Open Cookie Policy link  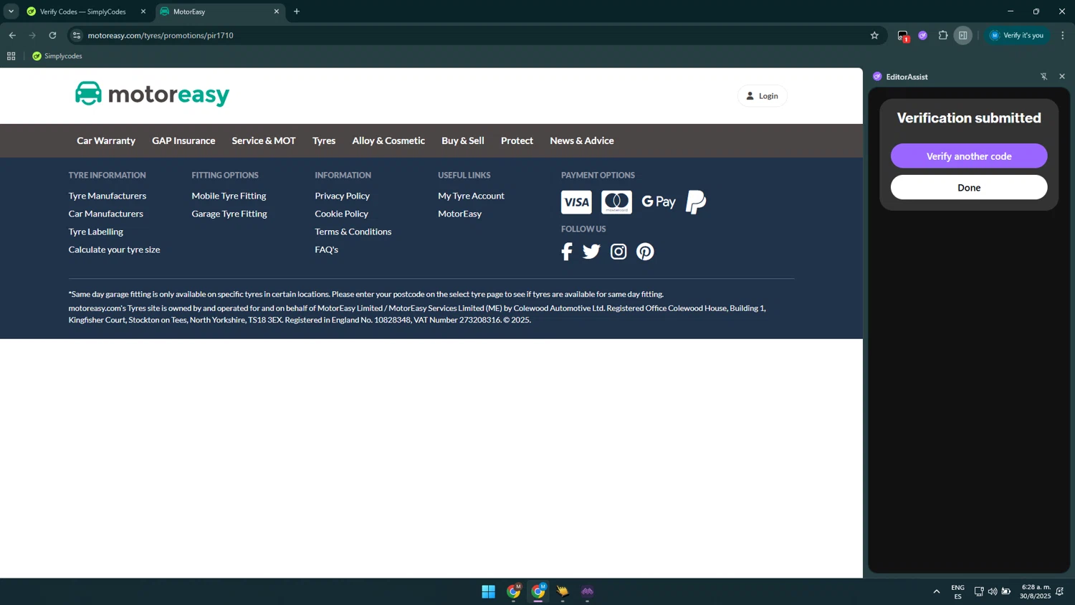(x=342, y=214)
